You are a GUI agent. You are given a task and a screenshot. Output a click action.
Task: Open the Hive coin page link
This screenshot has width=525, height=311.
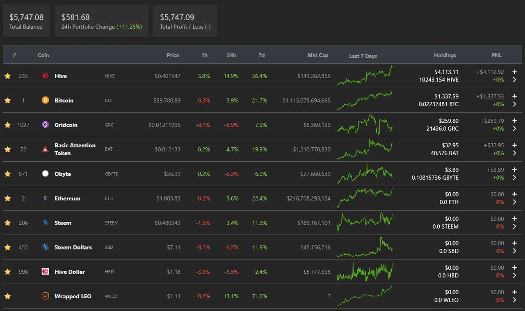pos(61,76)
